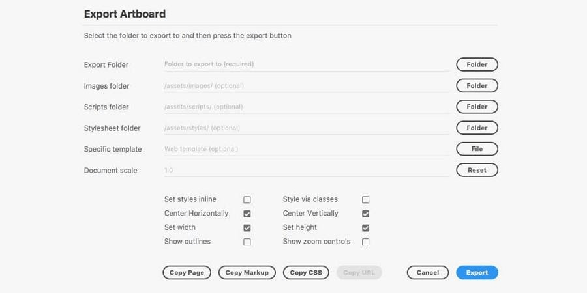Tick the Style via classes checkbox
The height and width of the screenshot is (293, 587).
click(x=366, y=200)
